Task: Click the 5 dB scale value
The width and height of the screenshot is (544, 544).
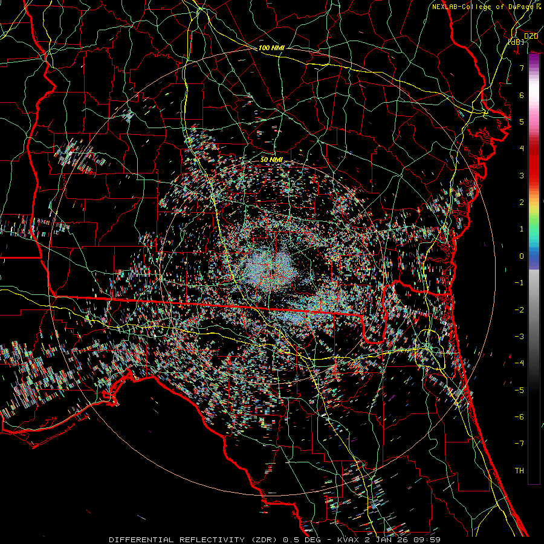Action: [522, 121]
